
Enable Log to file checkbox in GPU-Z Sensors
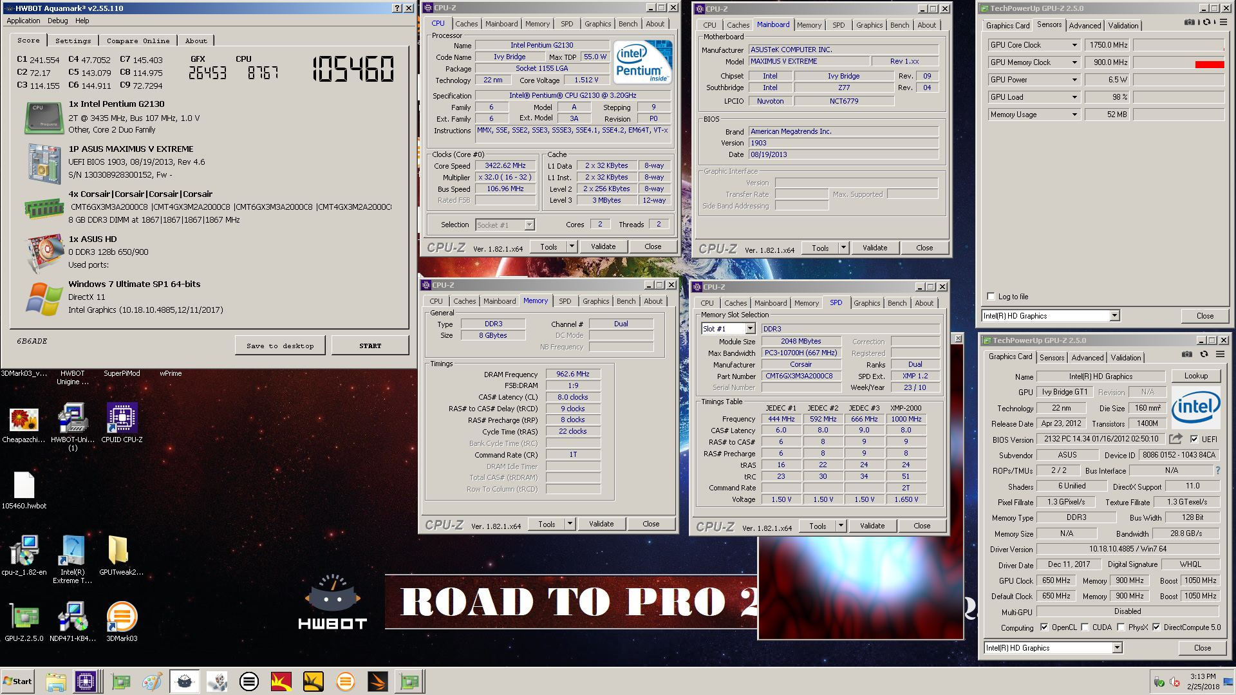click(x=991, y=297)
